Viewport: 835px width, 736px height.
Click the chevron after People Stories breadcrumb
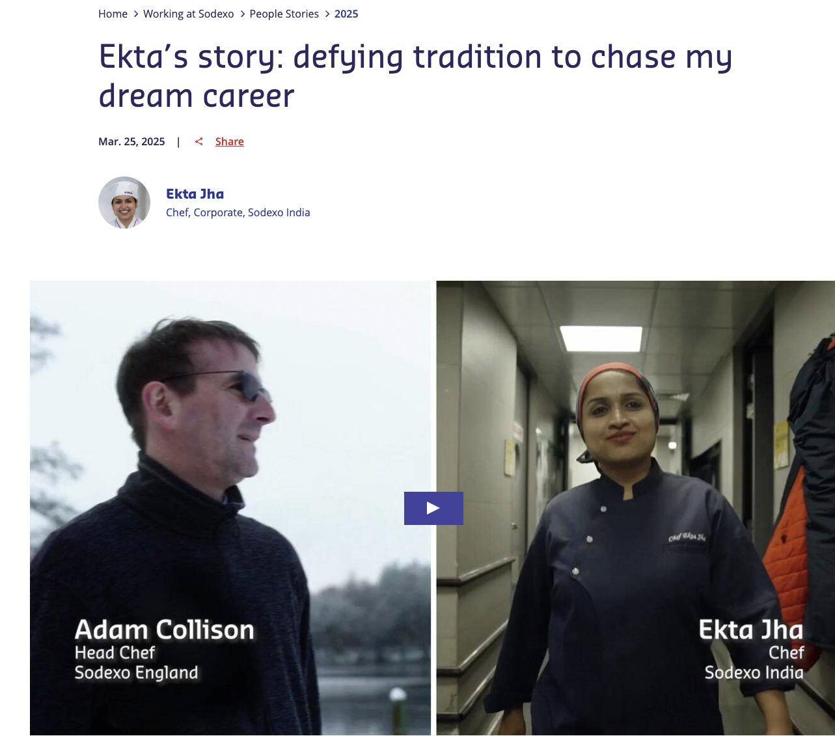tap(327, 14)
